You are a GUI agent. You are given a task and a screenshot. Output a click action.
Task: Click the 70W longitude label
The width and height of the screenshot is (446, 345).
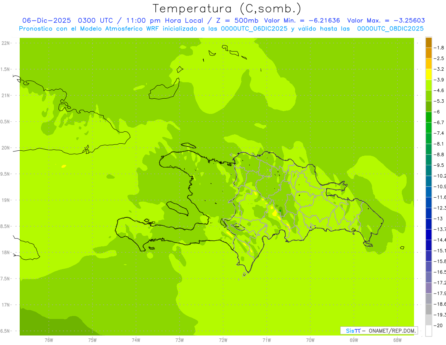310,340
